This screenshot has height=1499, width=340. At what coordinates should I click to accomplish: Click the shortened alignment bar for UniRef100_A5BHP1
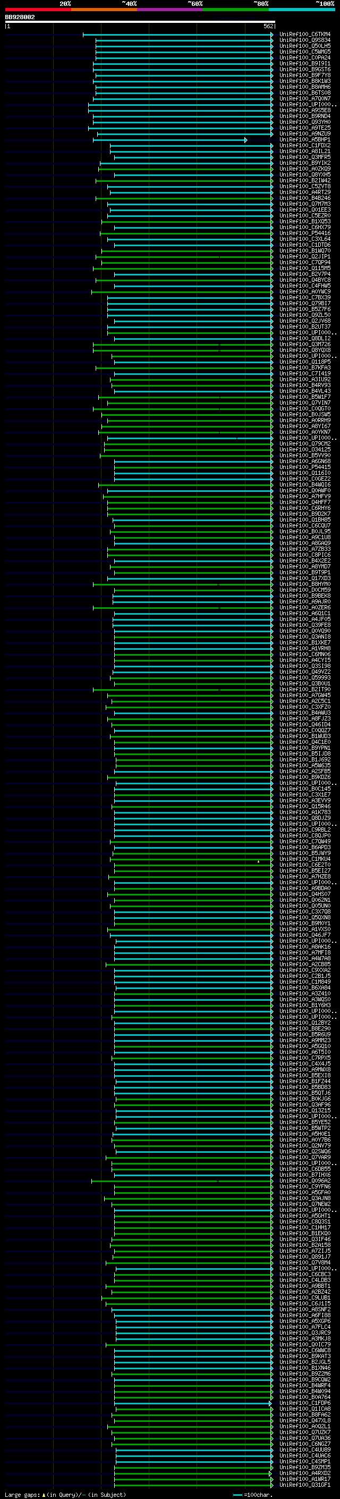[171, 140]
